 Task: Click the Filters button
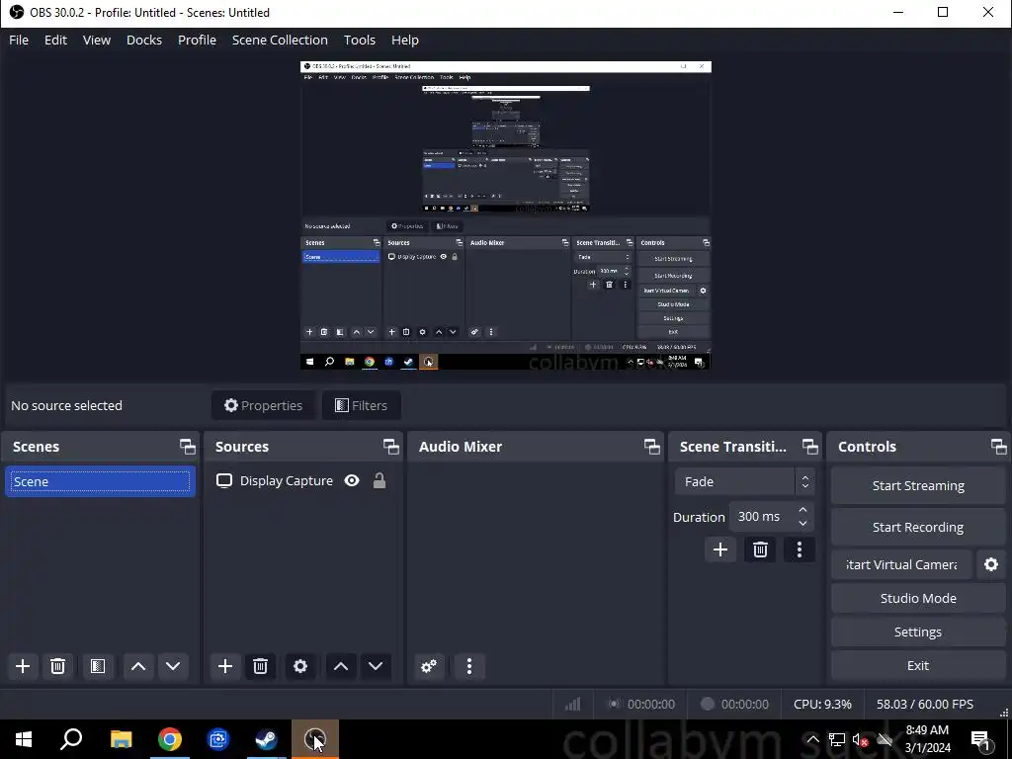[362, 405]
